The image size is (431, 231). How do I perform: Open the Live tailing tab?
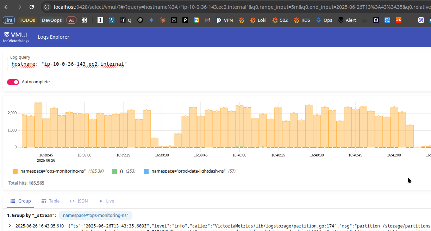click(x=106, y=201)
